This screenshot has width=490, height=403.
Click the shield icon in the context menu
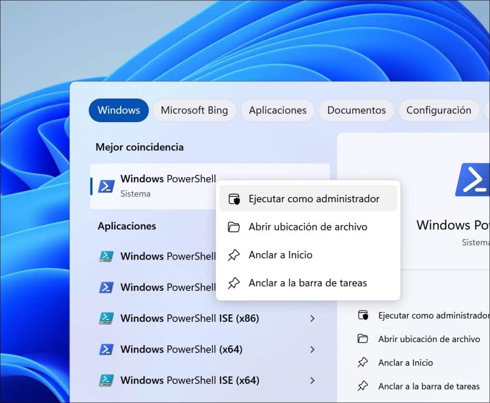[x=234, y=199]
